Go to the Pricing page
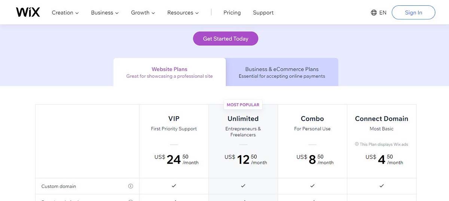This screenshot has height=201, width=449. pos(232,13)
